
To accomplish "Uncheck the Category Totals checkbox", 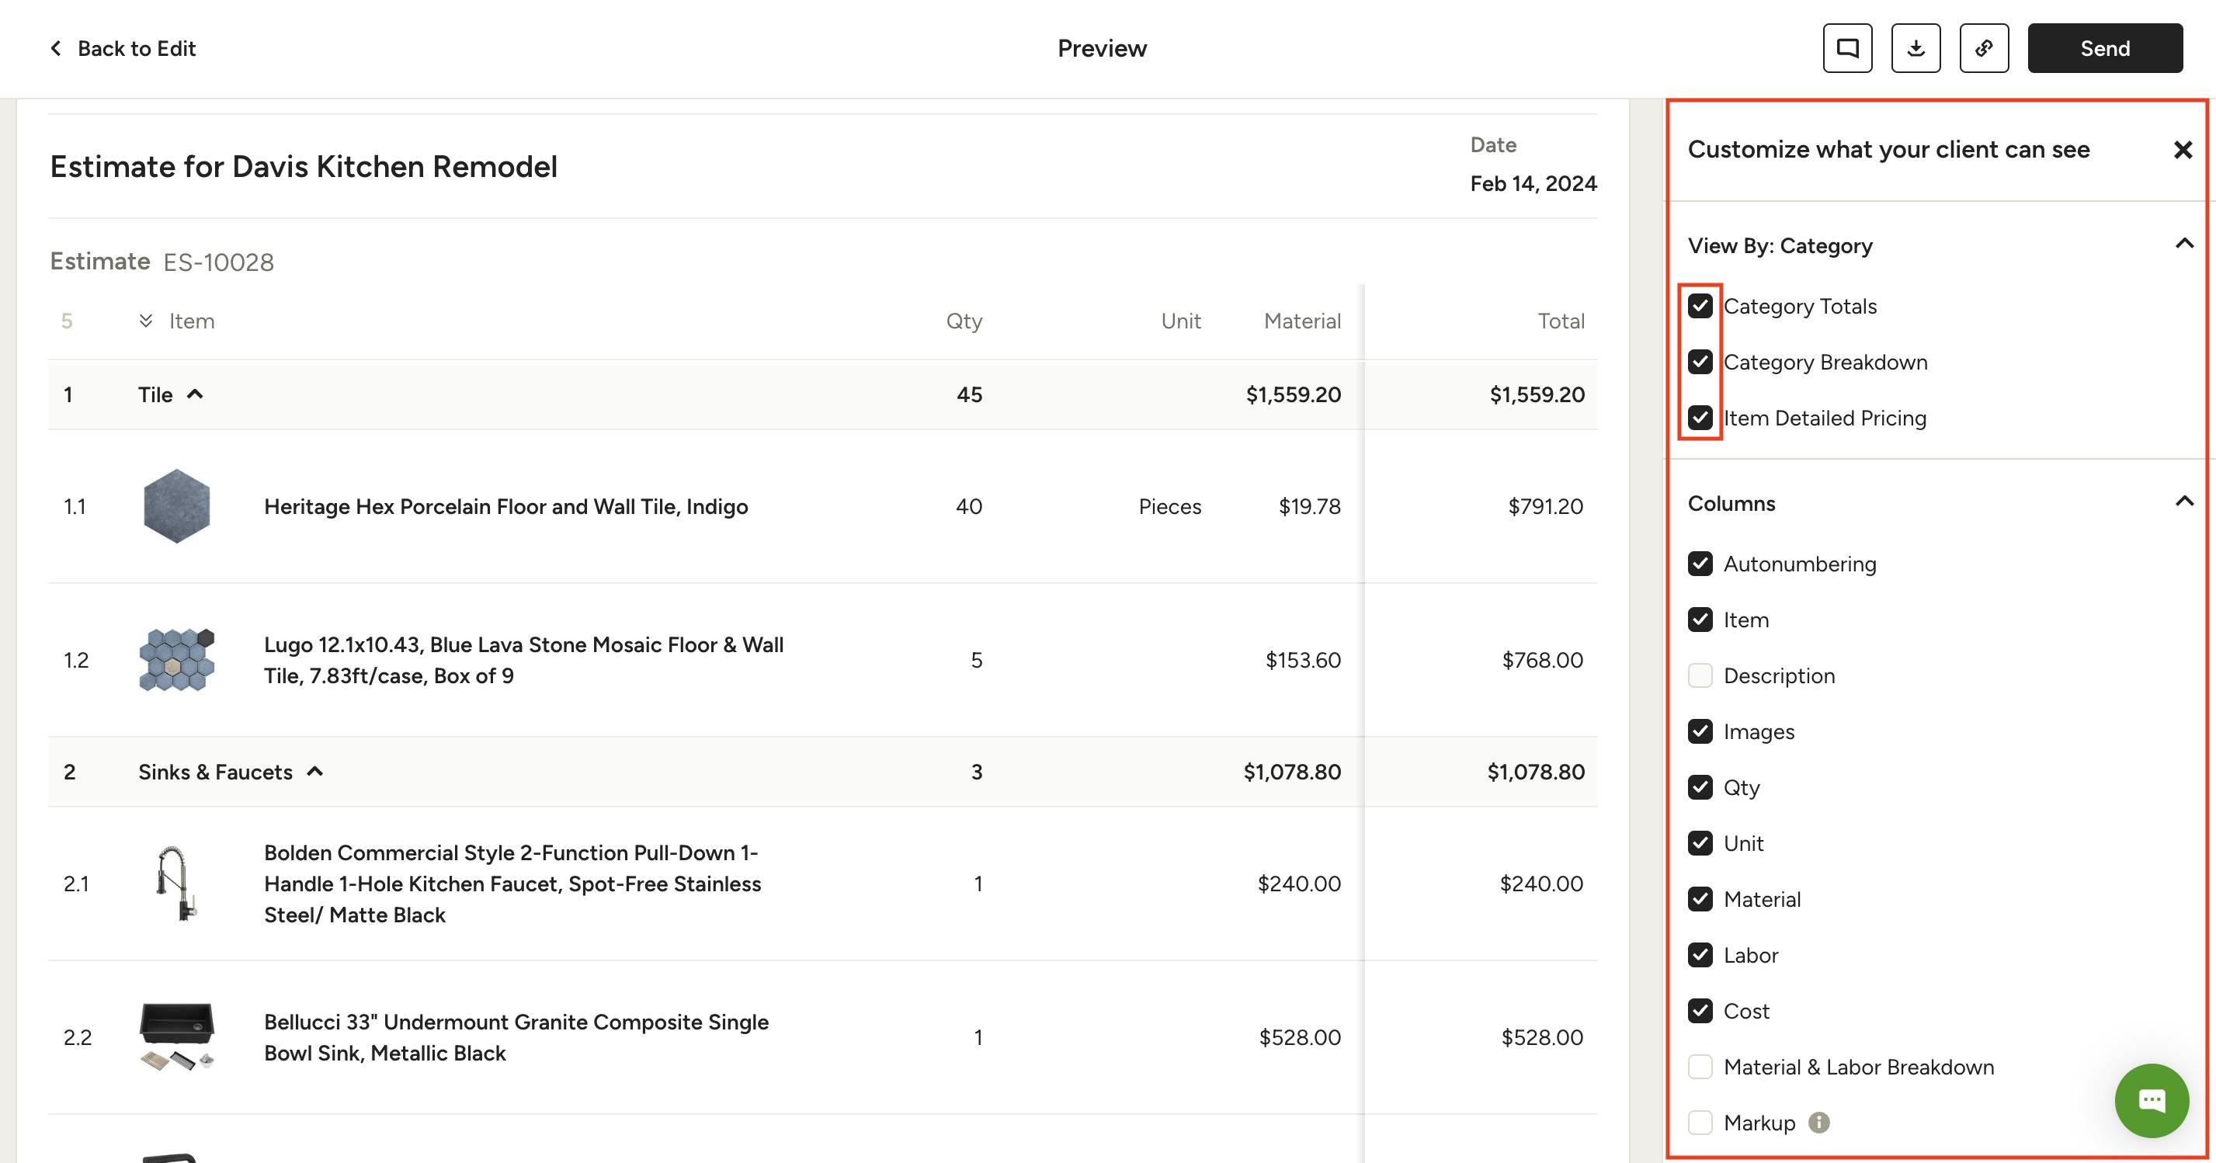I will [x=1700, y=306].
